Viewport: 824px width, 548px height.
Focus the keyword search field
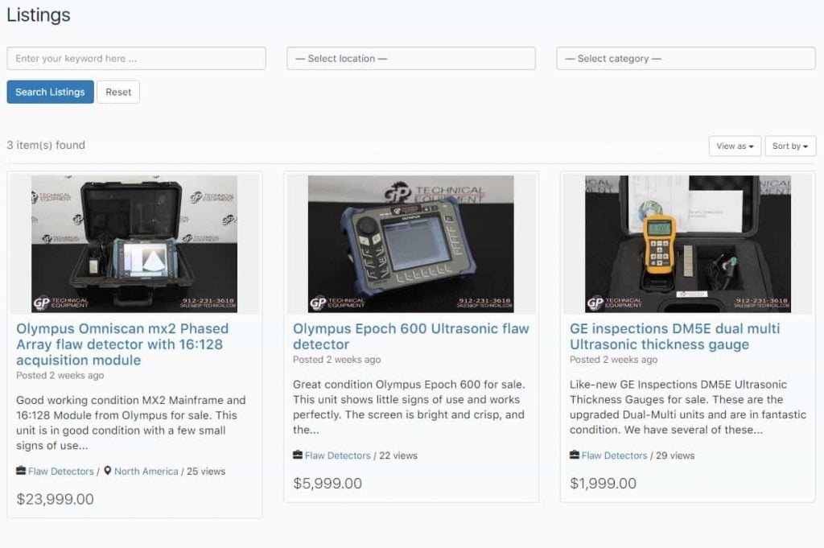coord(136,58)
